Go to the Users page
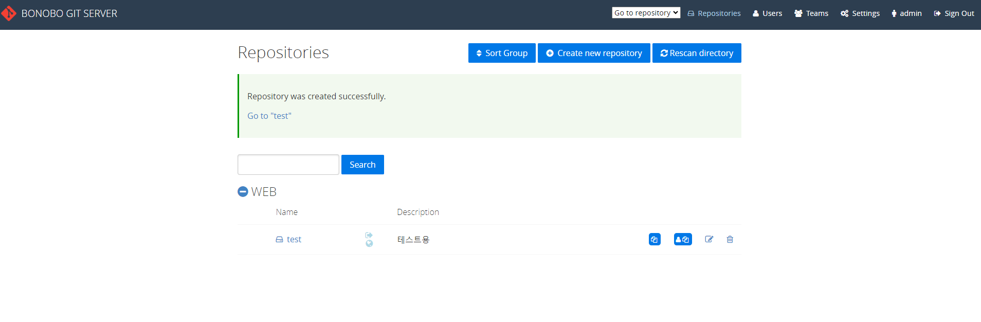This screenshot has height=322, width=981. (767, 13)
